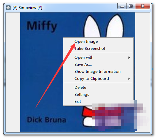Choose Open Image from the context menu
This screenshot has height=138, width=156.
pyautogui.click(x=98, y=42)
